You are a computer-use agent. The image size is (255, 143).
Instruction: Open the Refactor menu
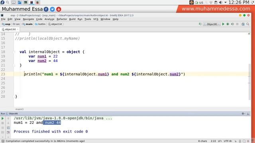pos(62,19)
